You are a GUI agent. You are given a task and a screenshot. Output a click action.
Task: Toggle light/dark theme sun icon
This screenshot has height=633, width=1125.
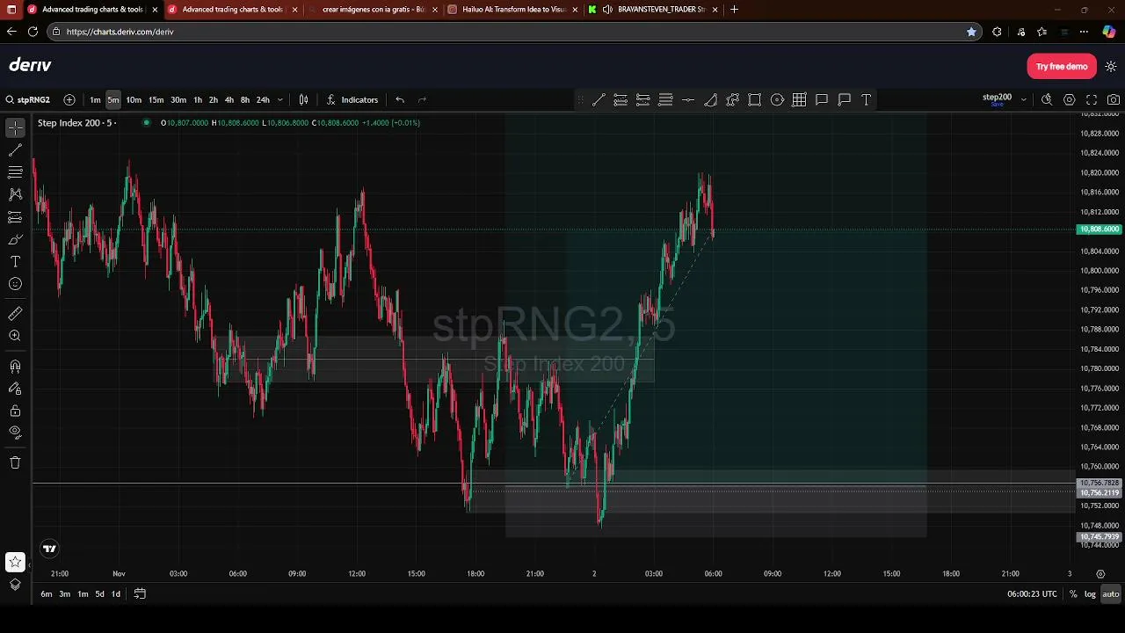1111,66
